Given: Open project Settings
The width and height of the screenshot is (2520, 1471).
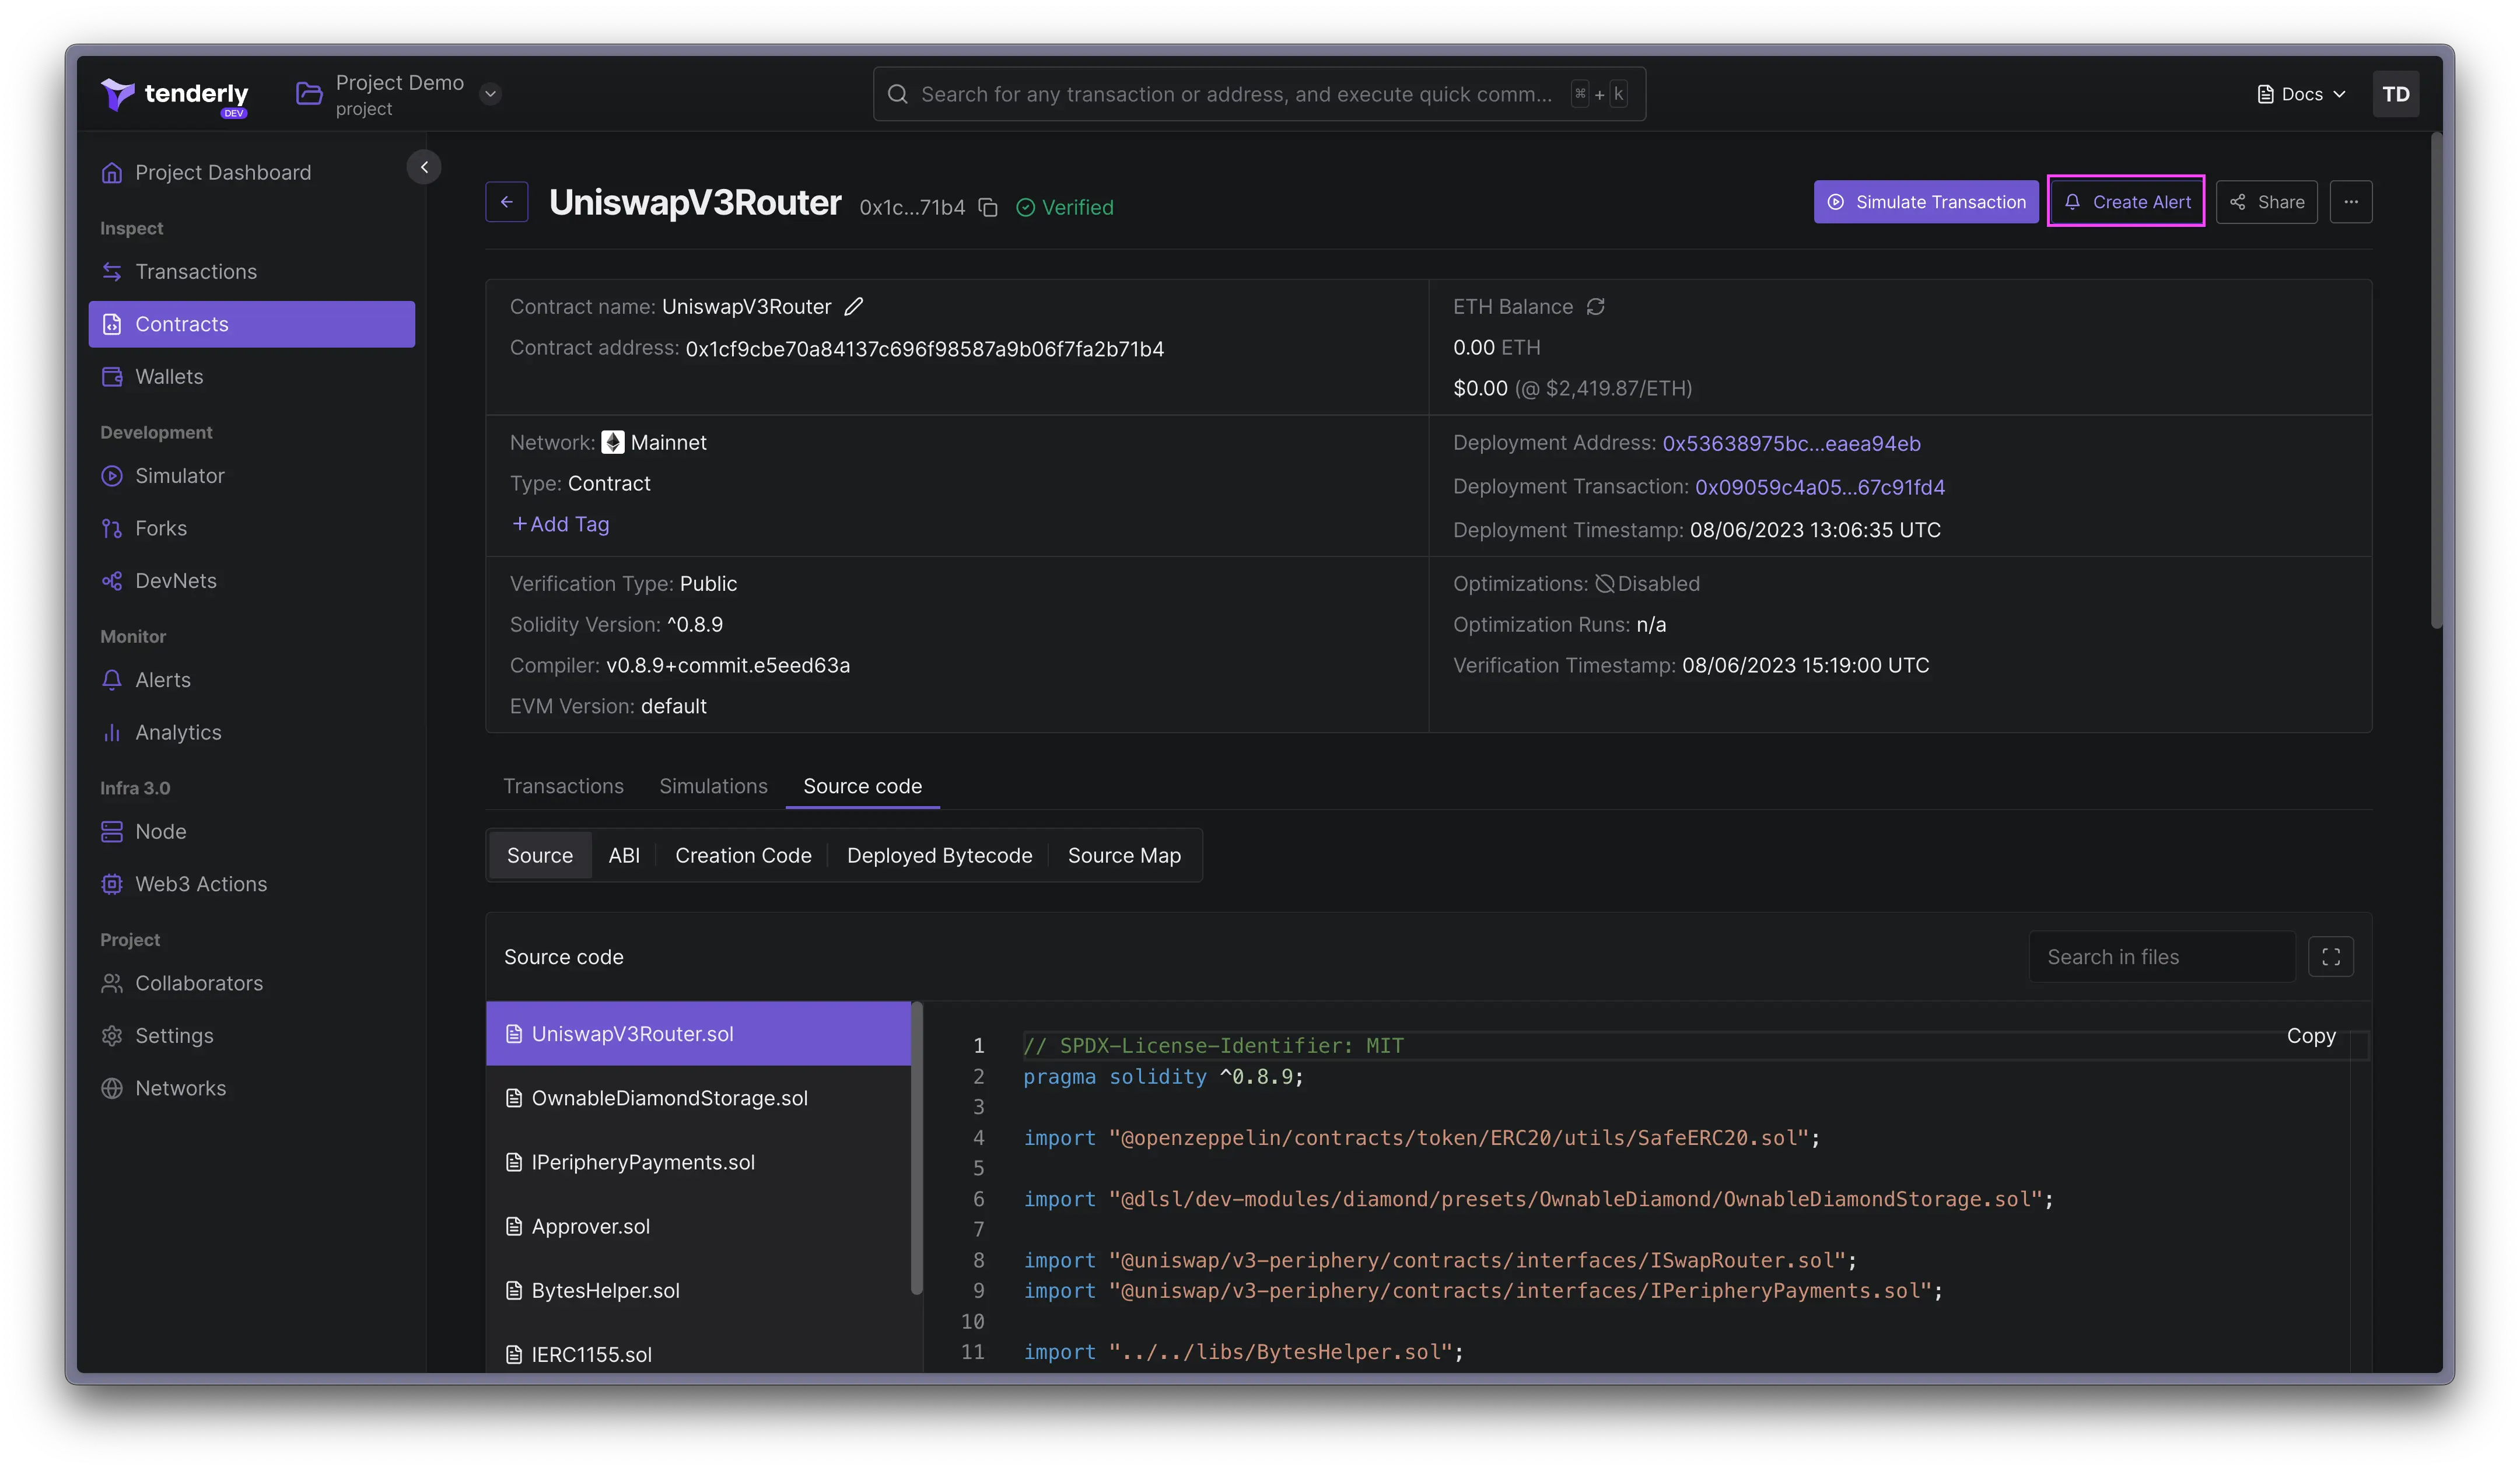Looking at the screenshot, I should tap(252, 1036).
